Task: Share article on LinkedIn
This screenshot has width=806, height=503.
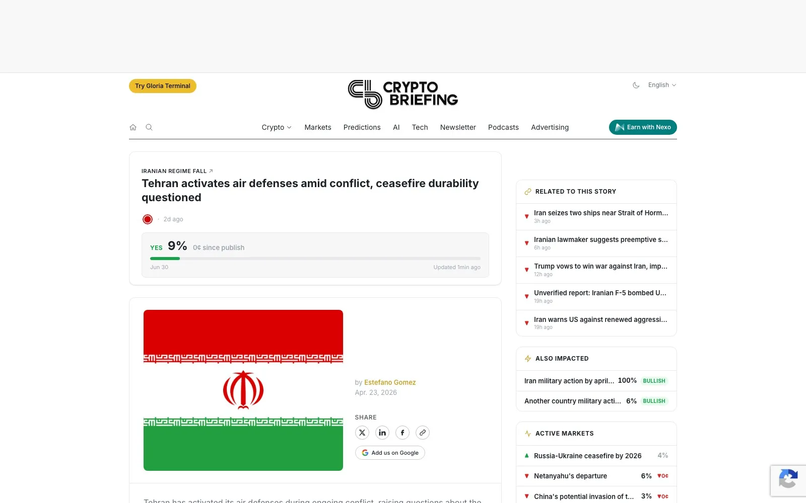Action: click(x=382, y=433)
